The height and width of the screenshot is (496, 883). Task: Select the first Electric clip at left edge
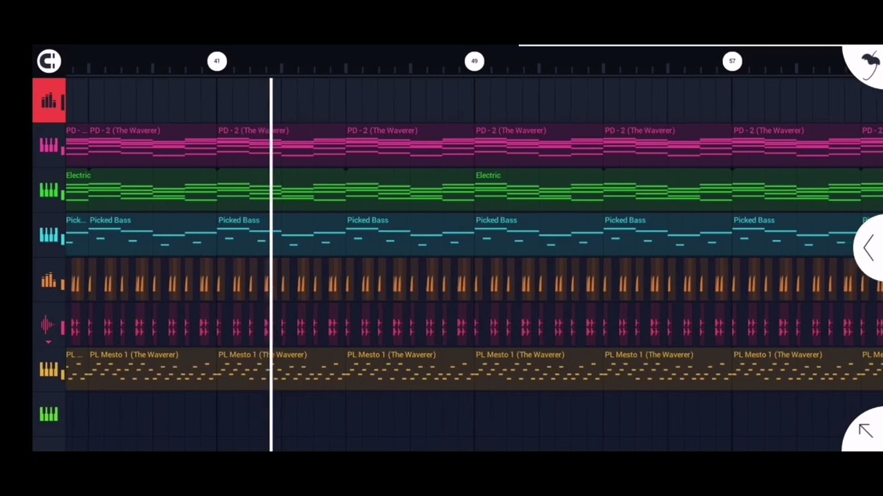[270, 190]
